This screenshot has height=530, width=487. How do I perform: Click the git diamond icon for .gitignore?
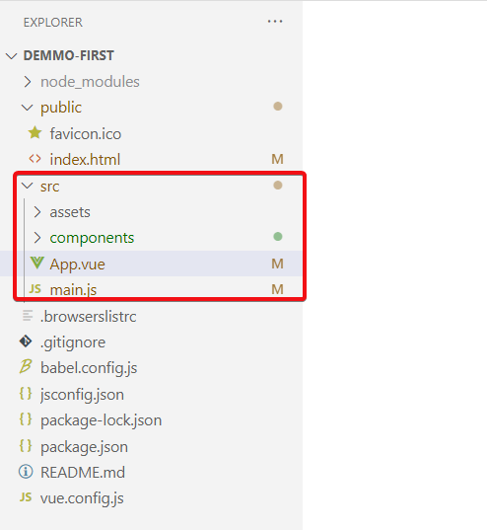tap(26, 341)
